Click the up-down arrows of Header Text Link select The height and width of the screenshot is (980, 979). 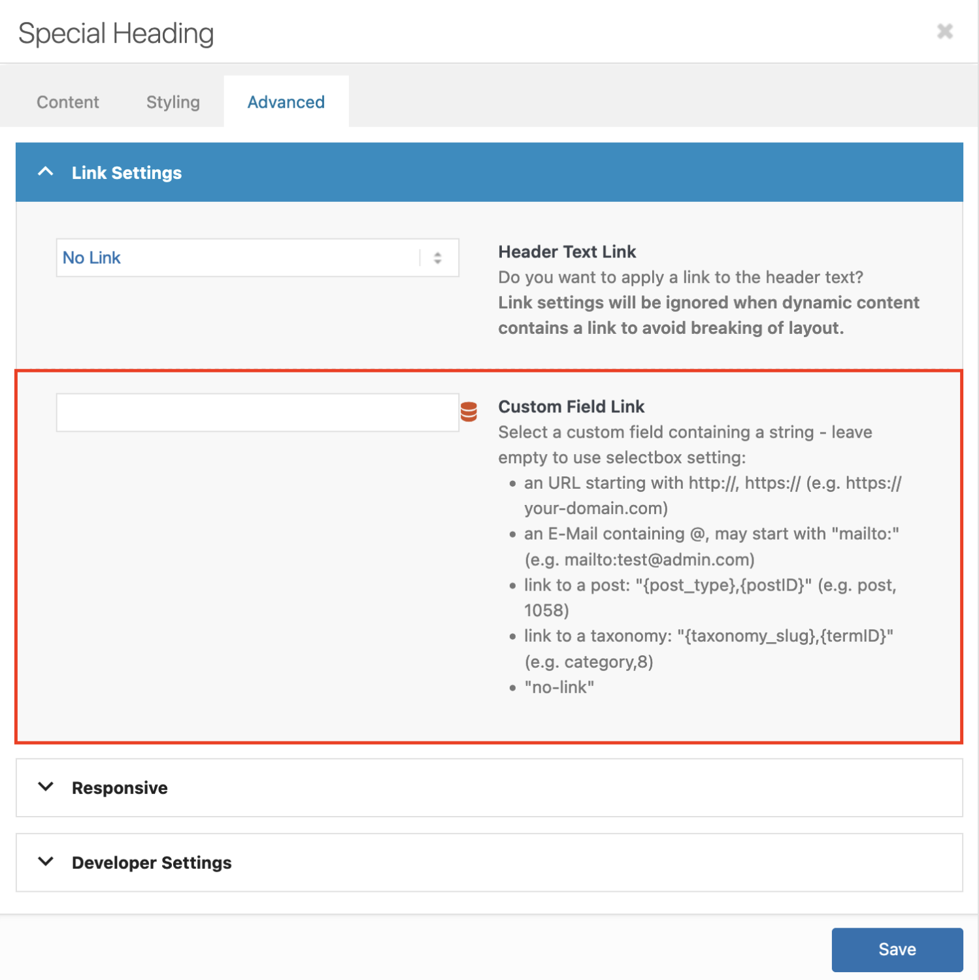pyautogui.click(x=438, y=258)
